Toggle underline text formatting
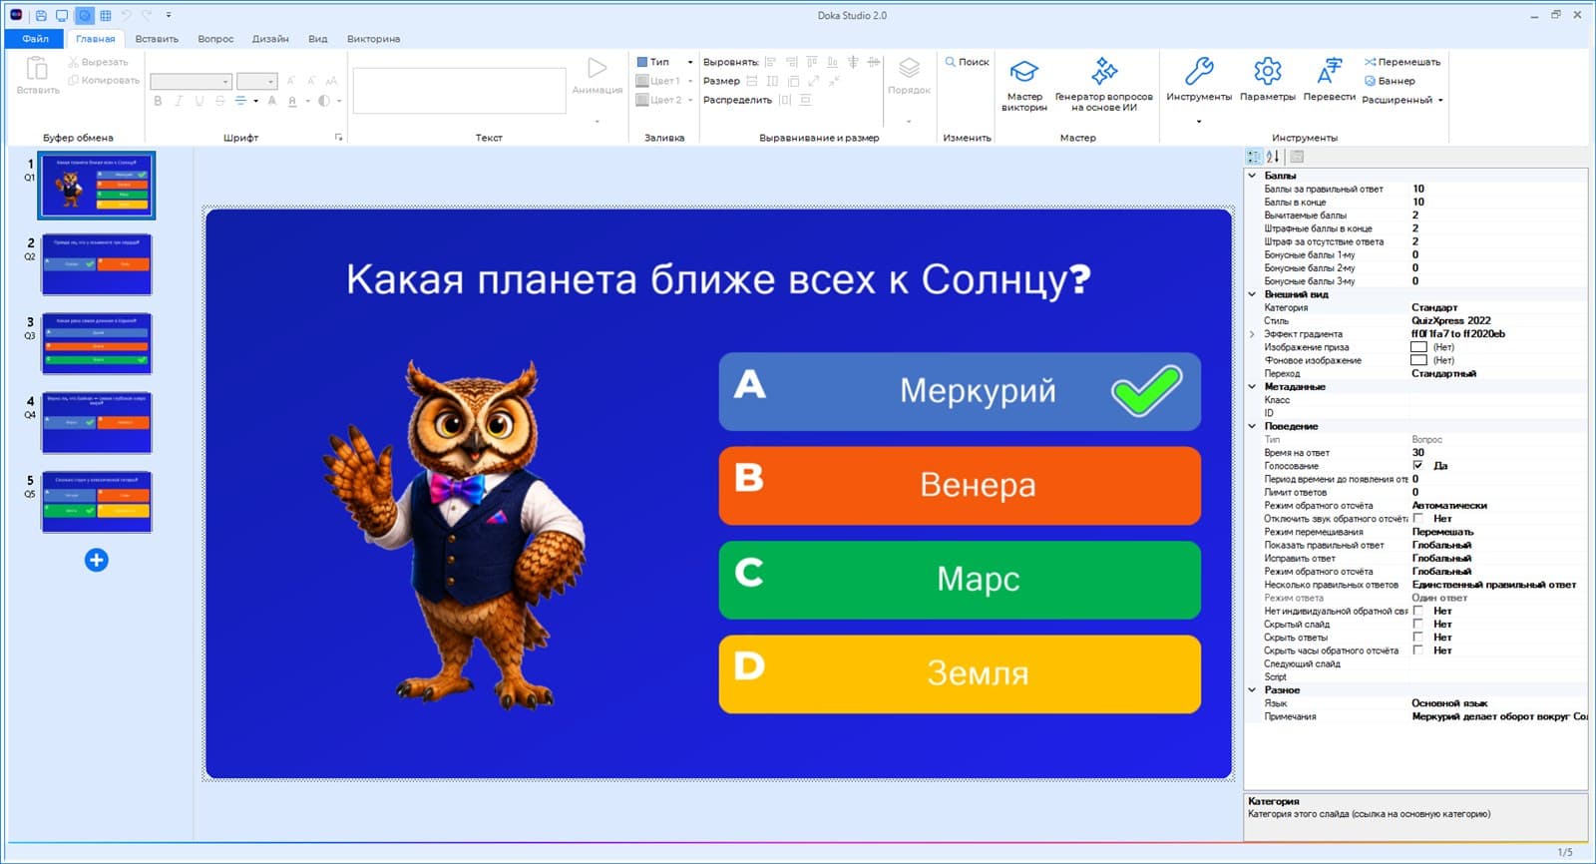 pos(199,101)
